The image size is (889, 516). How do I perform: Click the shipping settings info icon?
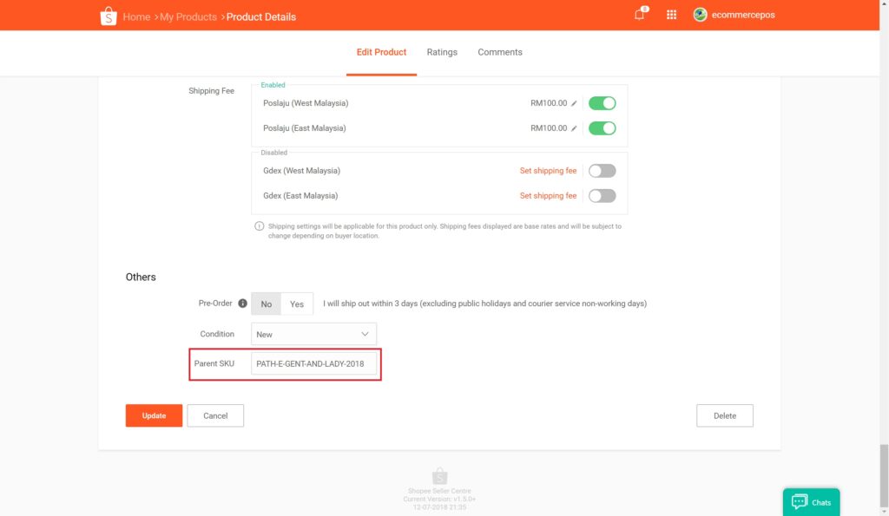tap(259, 226)
